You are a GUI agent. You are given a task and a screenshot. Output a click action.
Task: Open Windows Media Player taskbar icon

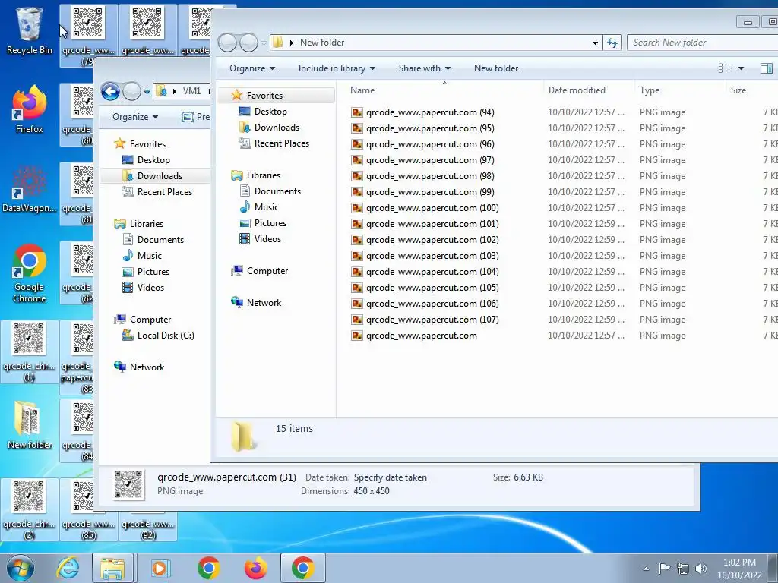click(160, 568)
